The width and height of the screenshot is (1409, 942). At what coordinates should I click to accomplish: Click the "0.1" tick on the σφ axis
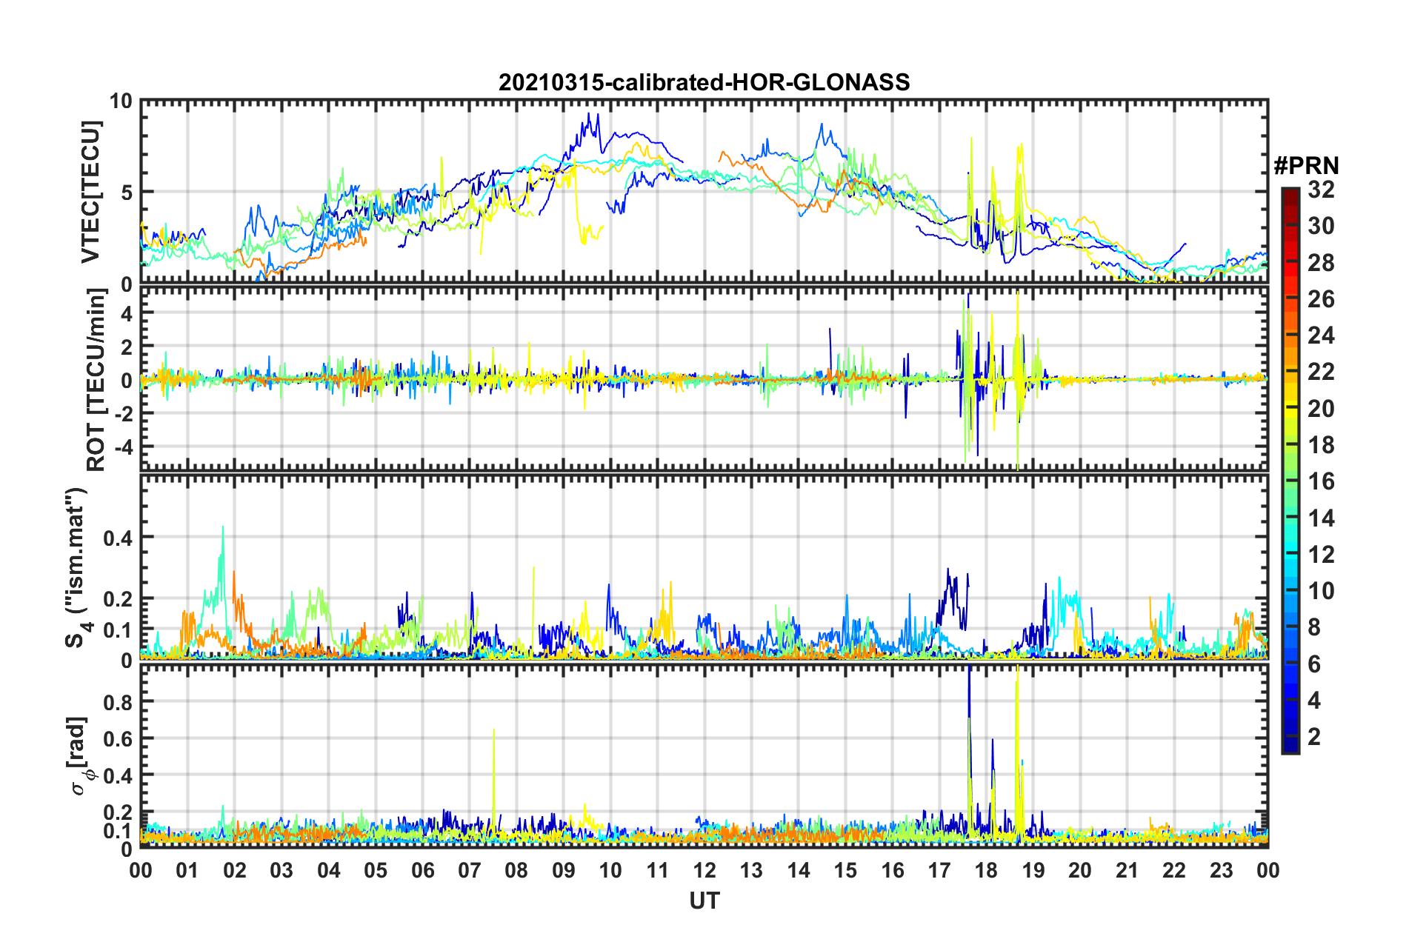coord(118,831)
